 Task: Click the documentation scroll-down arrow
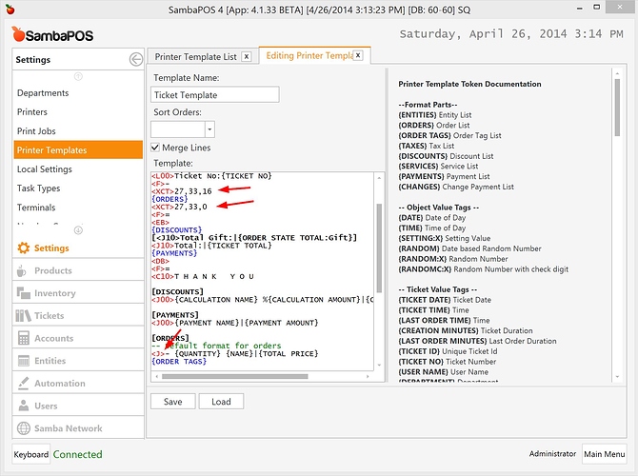point(617,377)
